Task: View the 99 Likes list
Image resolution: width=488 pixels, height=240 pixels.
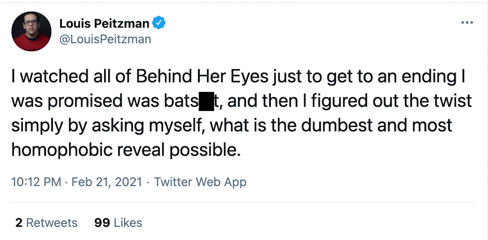Action: coord(118,223)
